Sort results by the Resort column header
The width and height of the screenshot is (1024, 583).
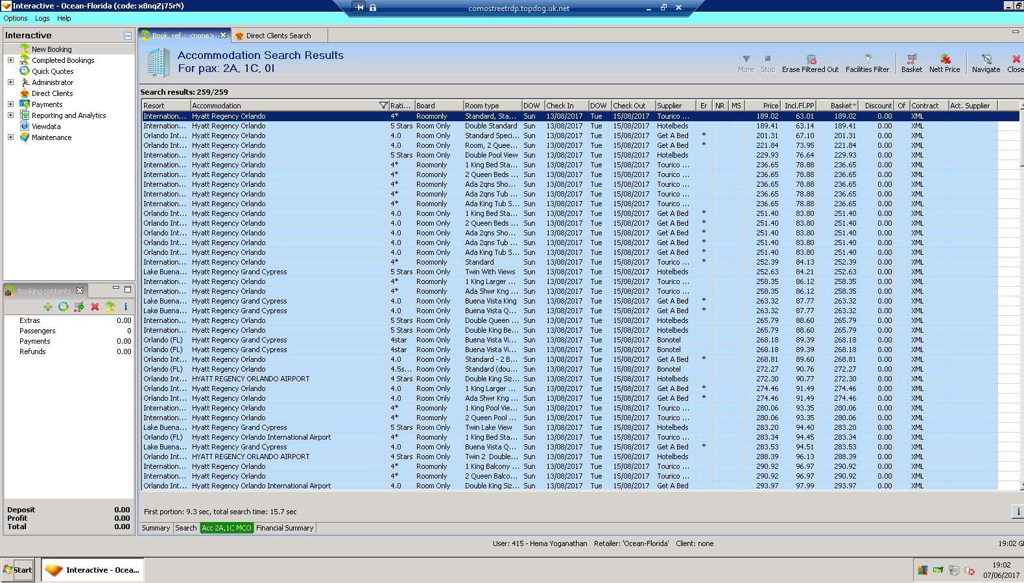coord(166,106)
